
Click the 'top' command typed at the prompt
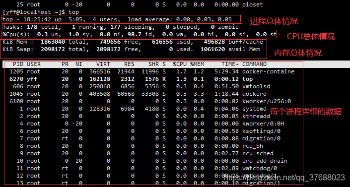click(73, 12)
